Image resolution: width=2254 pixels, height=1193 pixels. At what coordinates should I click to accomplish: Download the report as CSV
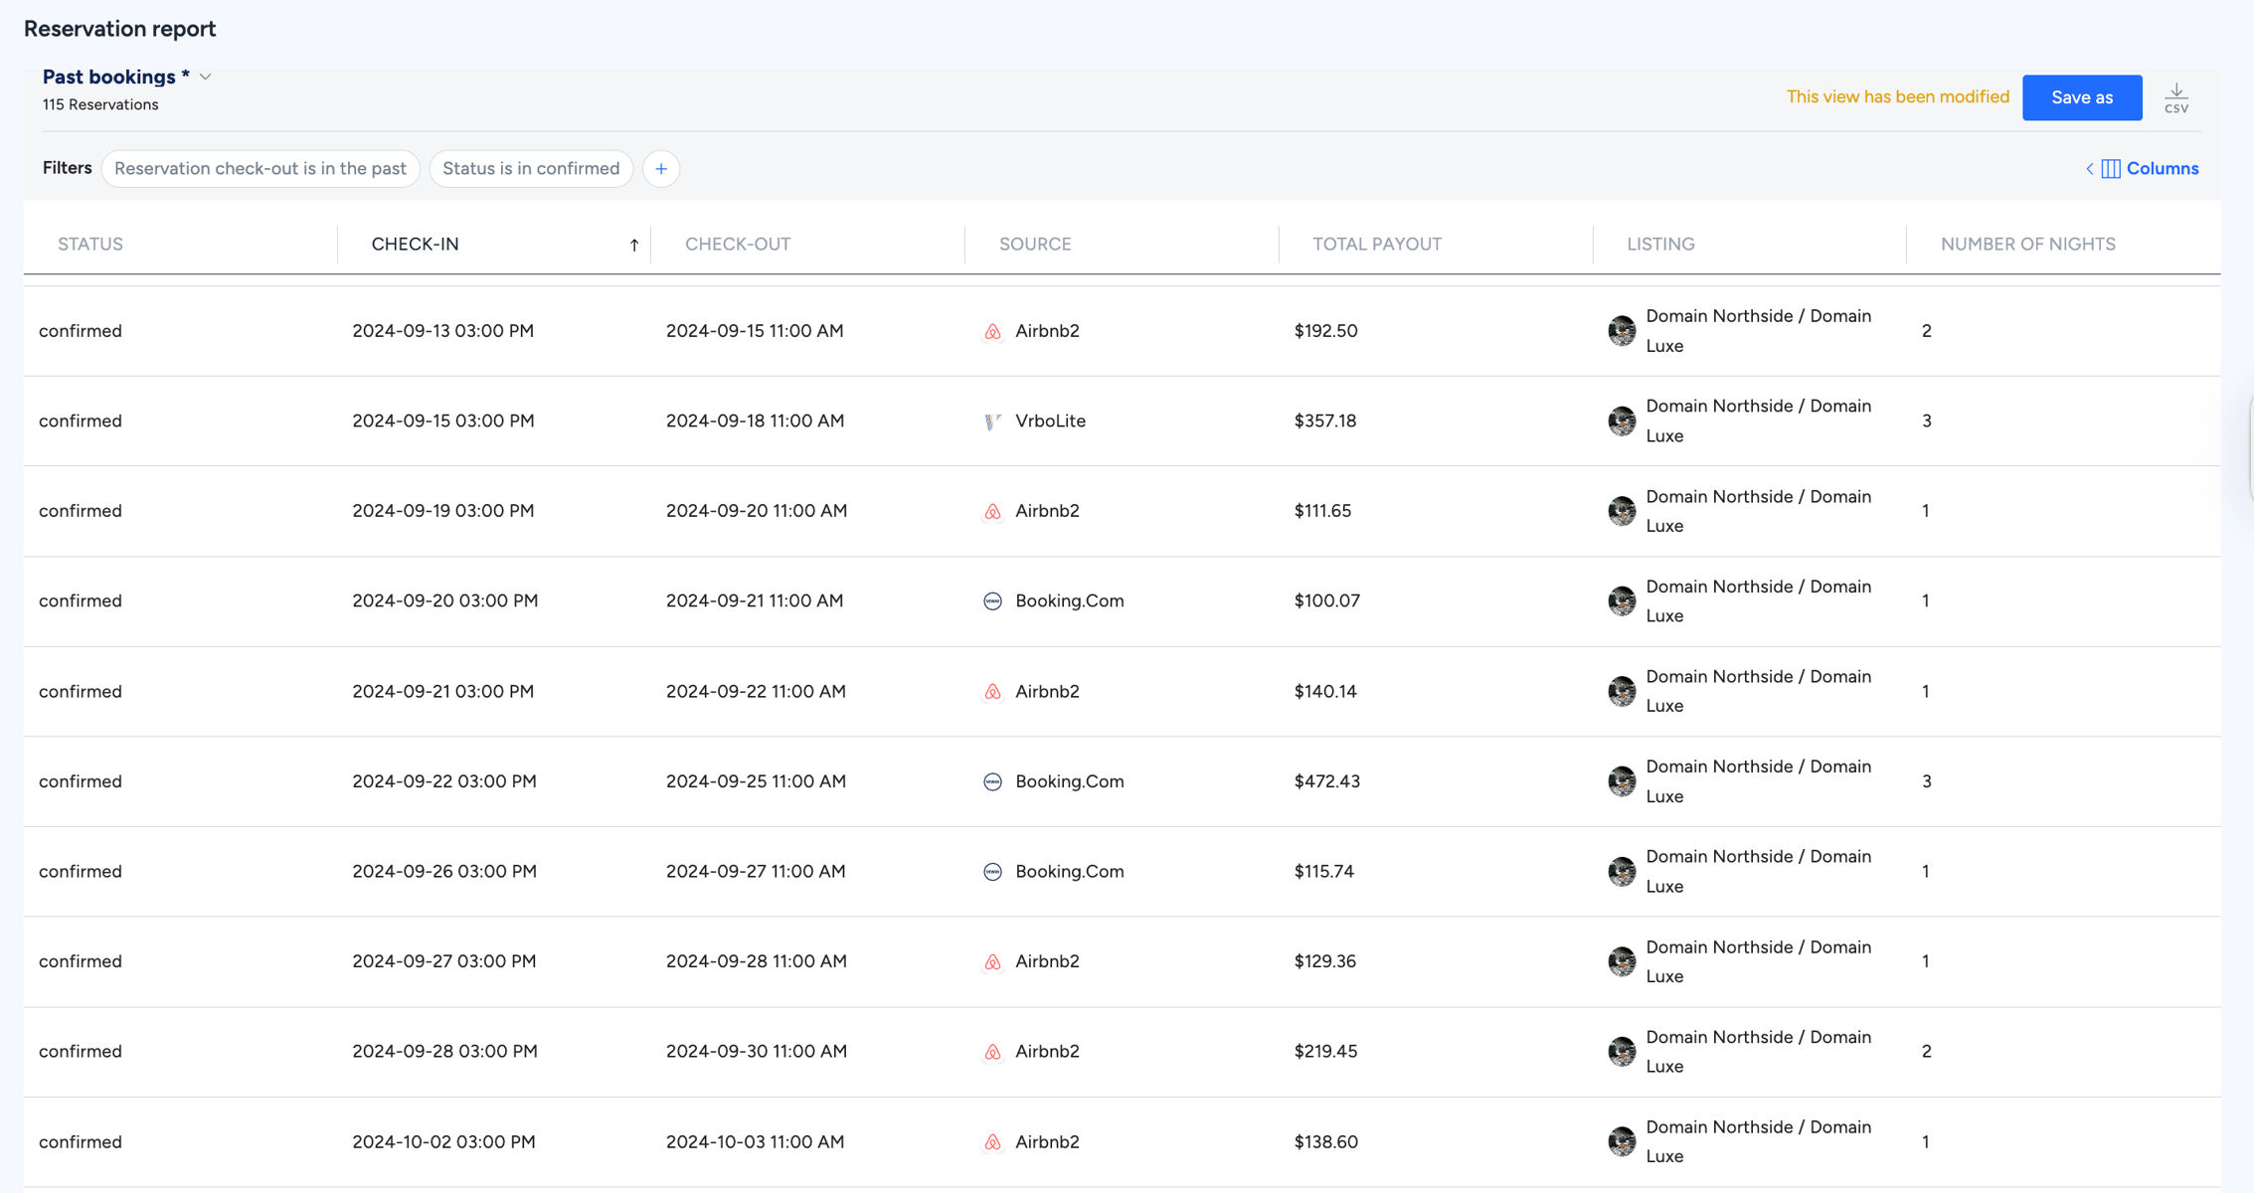[2175, 97]
